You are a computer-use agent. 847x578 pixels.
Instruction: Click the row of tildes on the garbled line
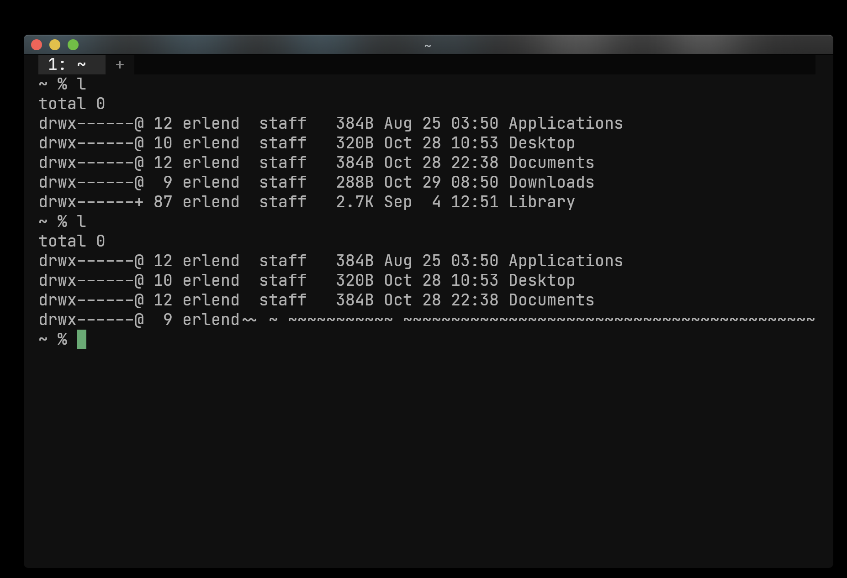tap(529, 320)
